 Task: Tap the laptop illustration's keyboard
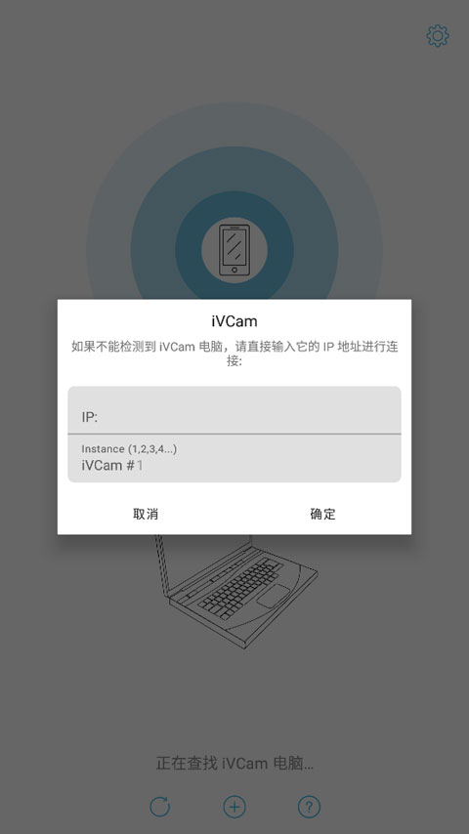pyautogui.click(x=240, y=588)
